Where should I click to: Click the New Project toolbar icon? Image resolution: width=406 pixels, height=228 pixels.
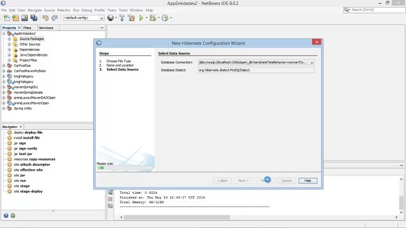15,18
